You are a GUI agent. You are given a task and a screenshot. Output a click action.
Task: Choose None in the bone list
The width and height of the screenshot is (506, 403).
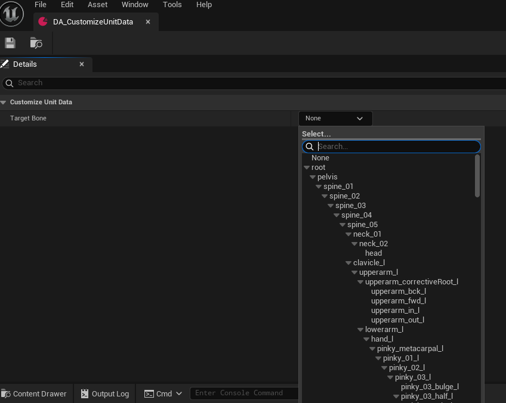point(320,157)
